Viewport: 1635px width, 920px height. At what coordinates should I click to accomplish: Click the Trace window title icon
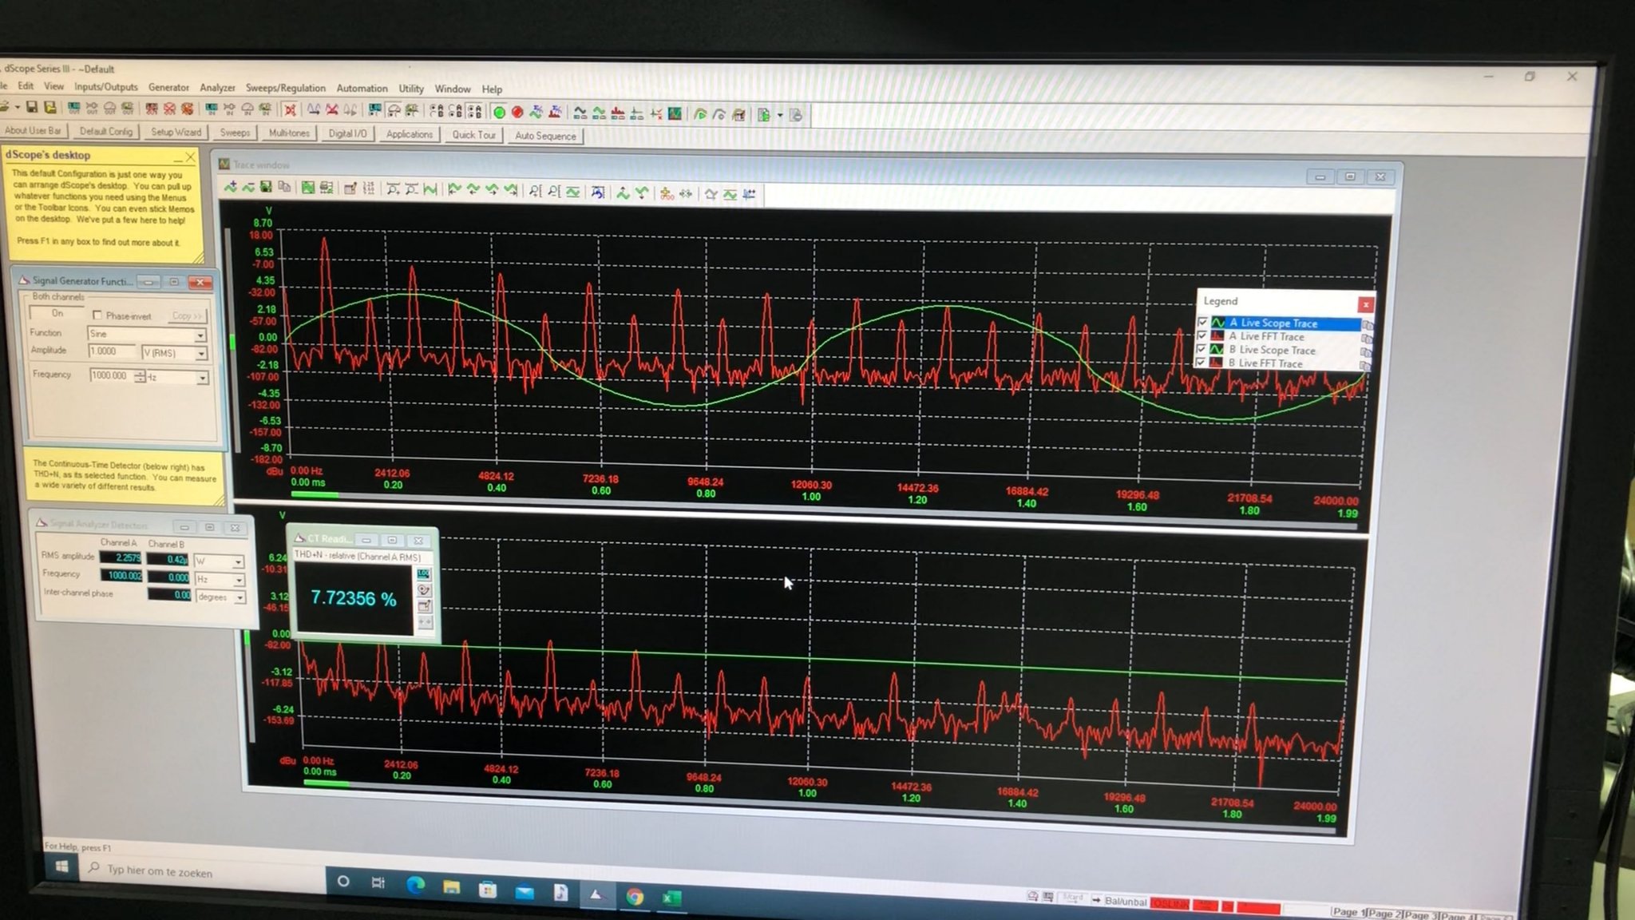[224, 164]
